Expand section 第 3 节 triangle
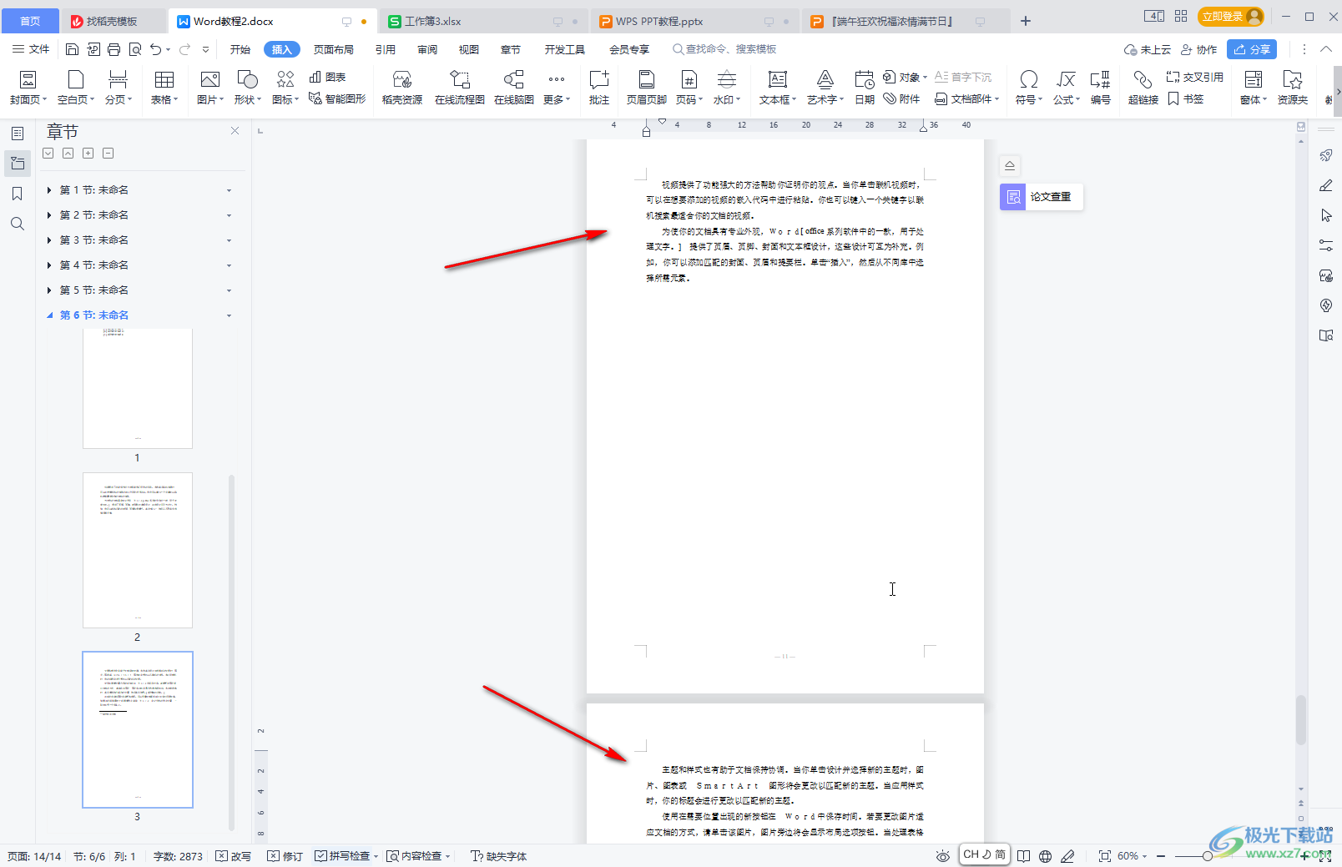The height and width of the screenshot is (867, 1342). (x=49, y=240)
